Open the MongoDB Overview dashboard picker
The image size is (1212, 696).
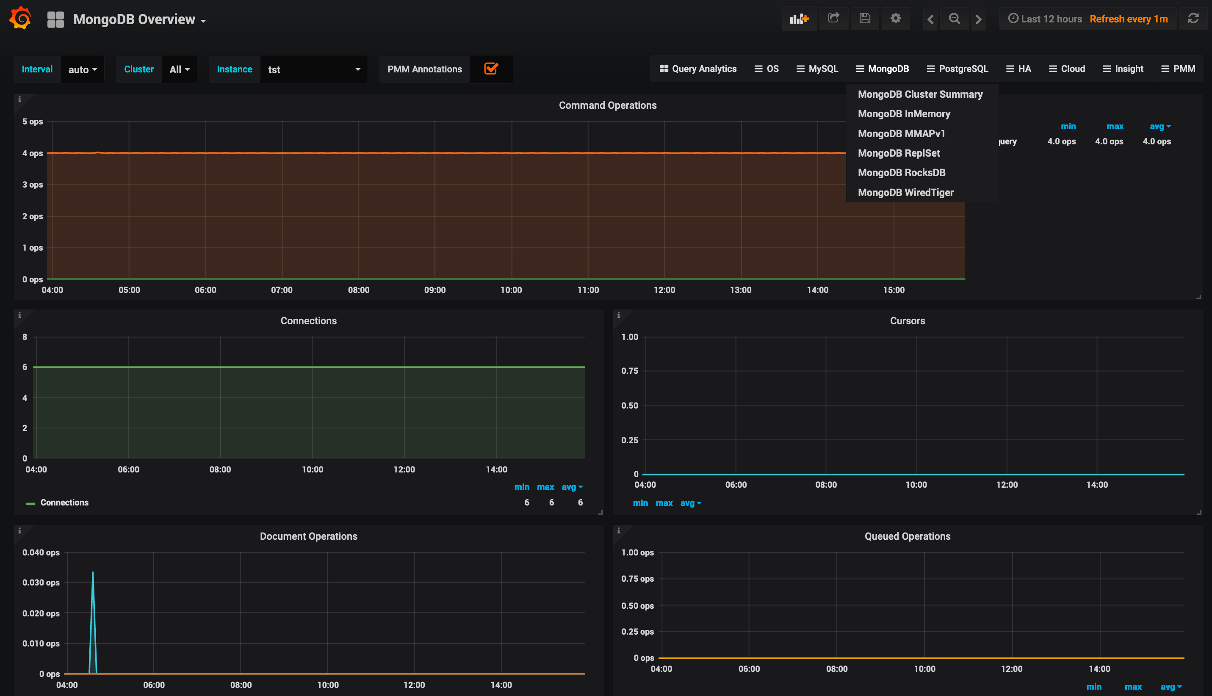click(140, 19)
